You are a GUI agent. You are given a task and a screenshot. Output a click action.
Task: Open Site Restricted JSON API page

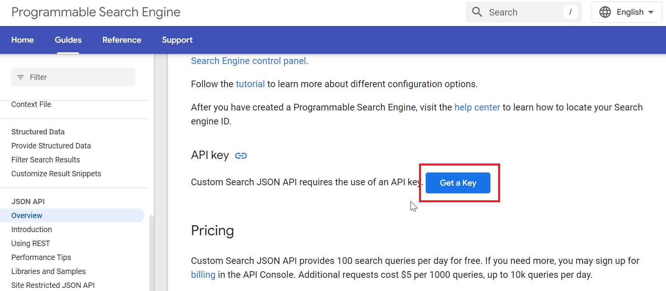(x=53, y=285)
